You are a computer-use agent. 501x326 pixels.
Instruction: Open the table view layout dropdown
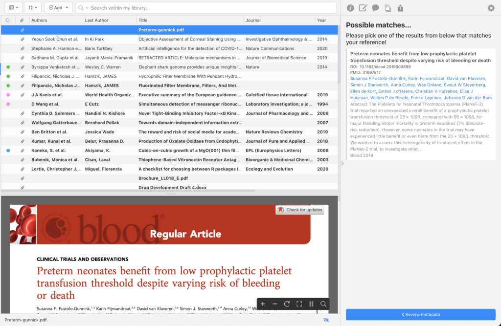coord(12,8)
